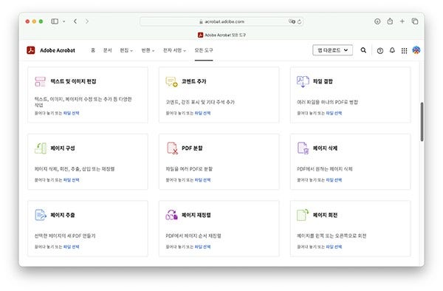
Task: Click the text and image editing icon
Action: (x=40, y=82)
